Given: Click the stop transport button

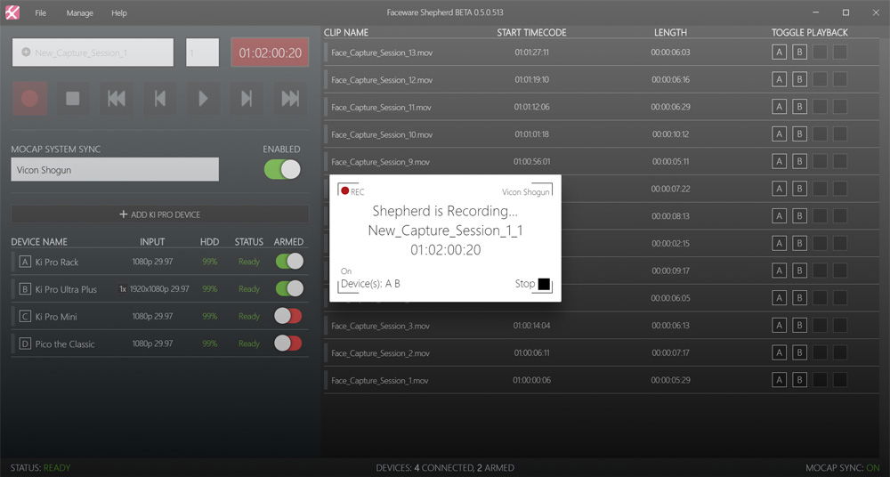Looking at the screenshot, I should point(73,98).
